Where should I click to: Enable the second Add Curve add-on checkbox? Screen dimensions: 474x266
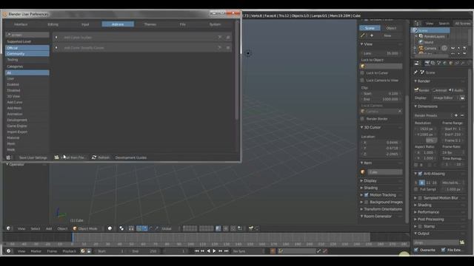pyautogui.click(x=228, y=47)
